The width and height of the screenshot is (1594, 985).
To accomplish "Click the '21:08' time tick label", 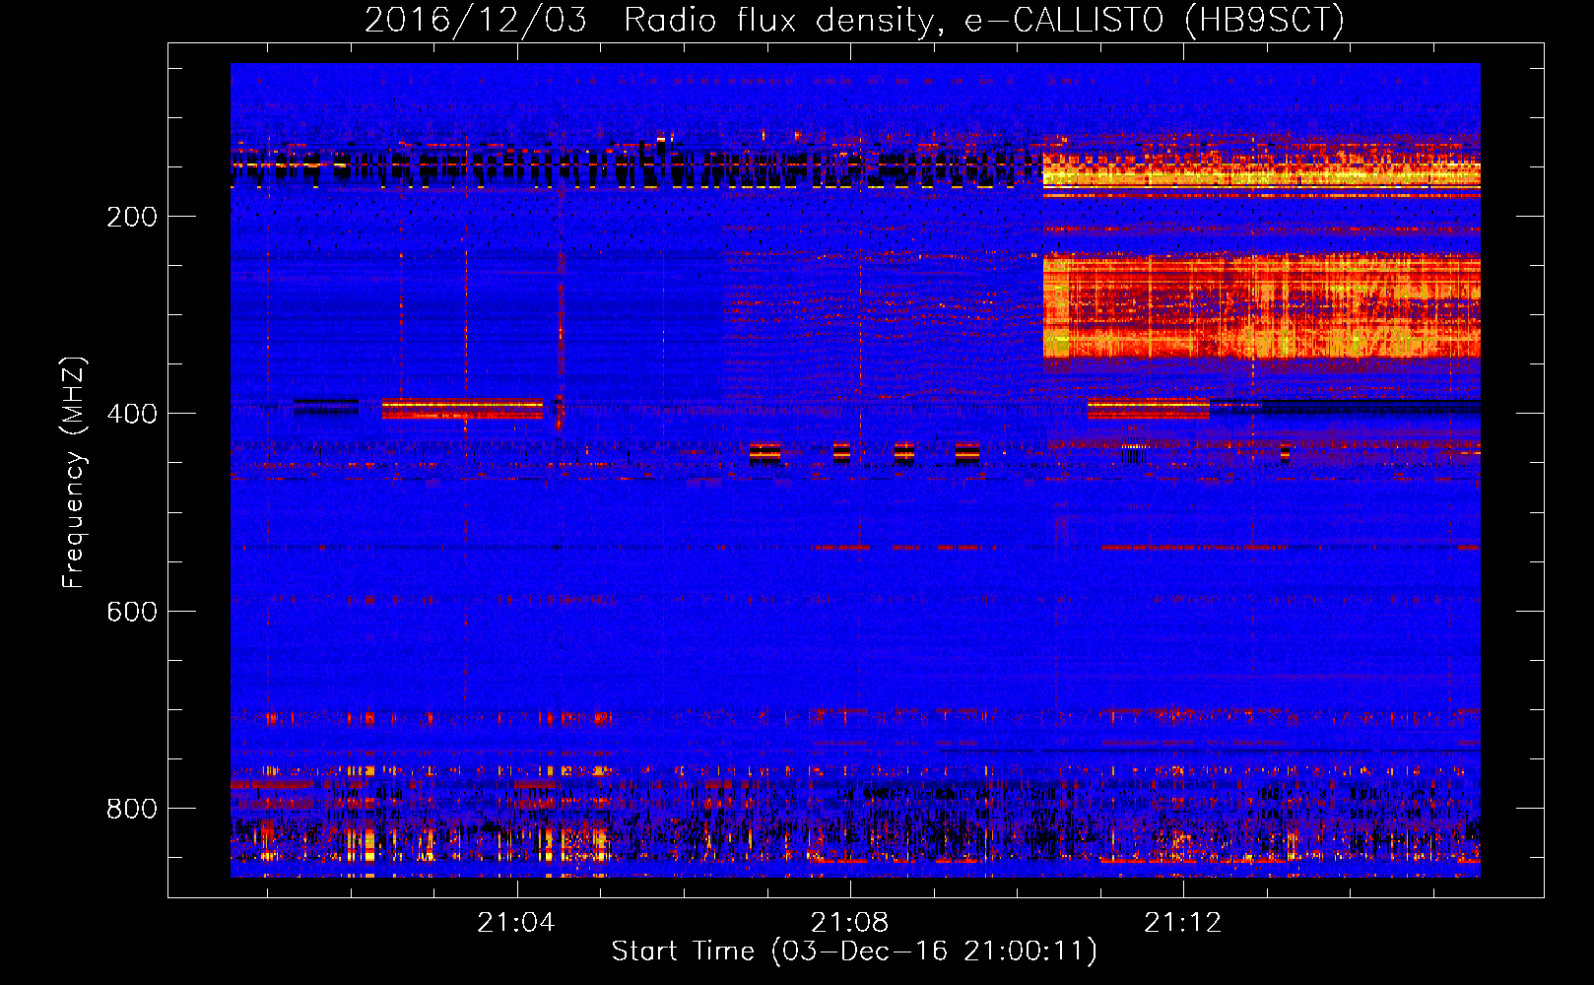I will click(849, 923).
